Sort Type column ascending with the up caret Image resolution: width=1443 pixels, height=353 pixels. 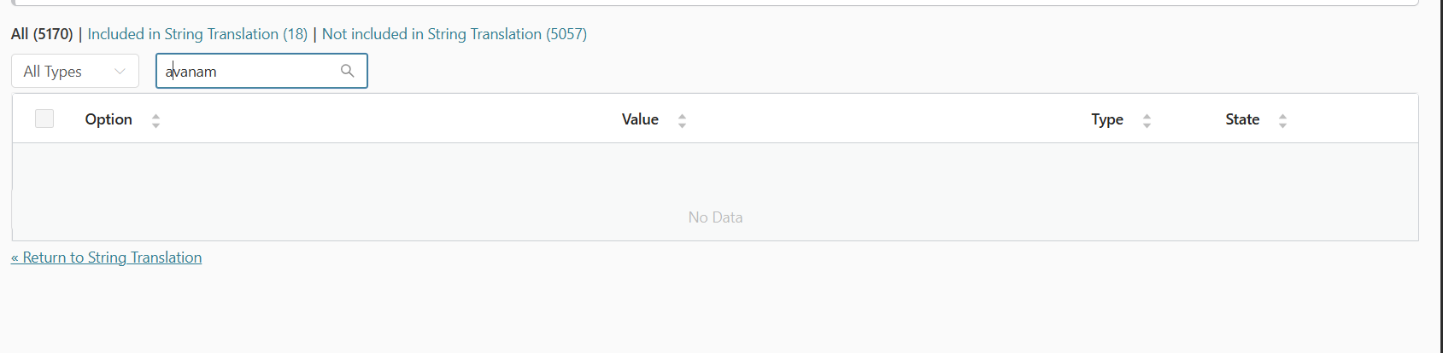pos(1147,116)
